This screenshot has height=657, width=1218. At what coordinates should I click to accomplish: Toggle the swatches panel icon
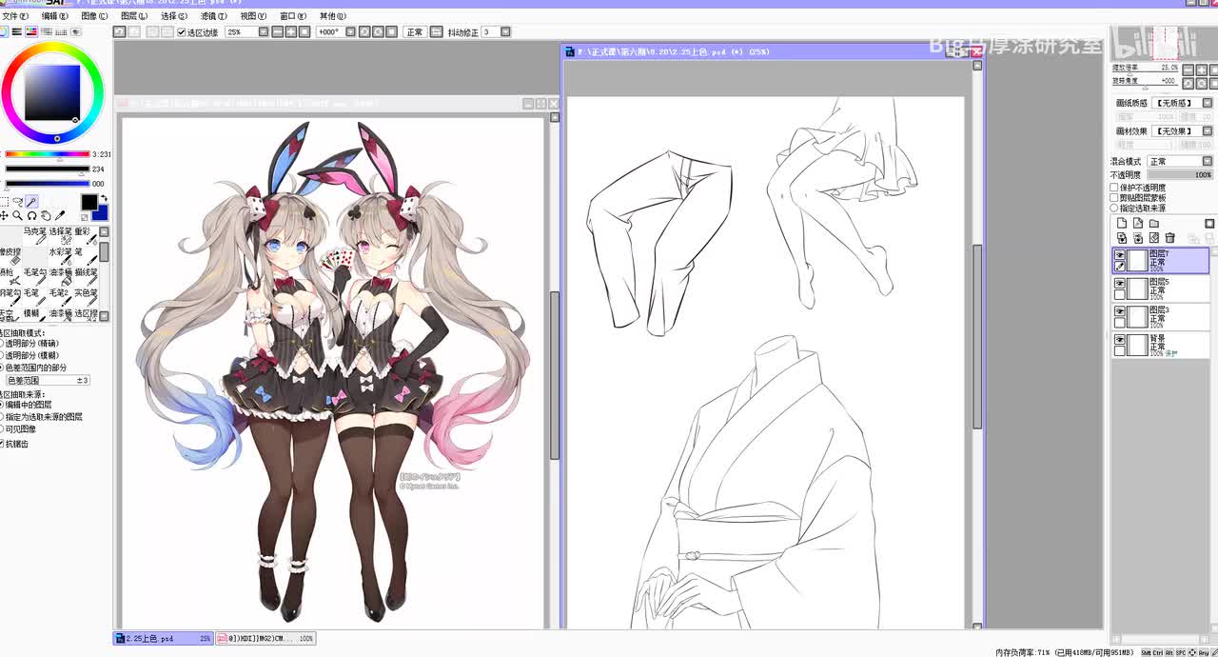61,32
